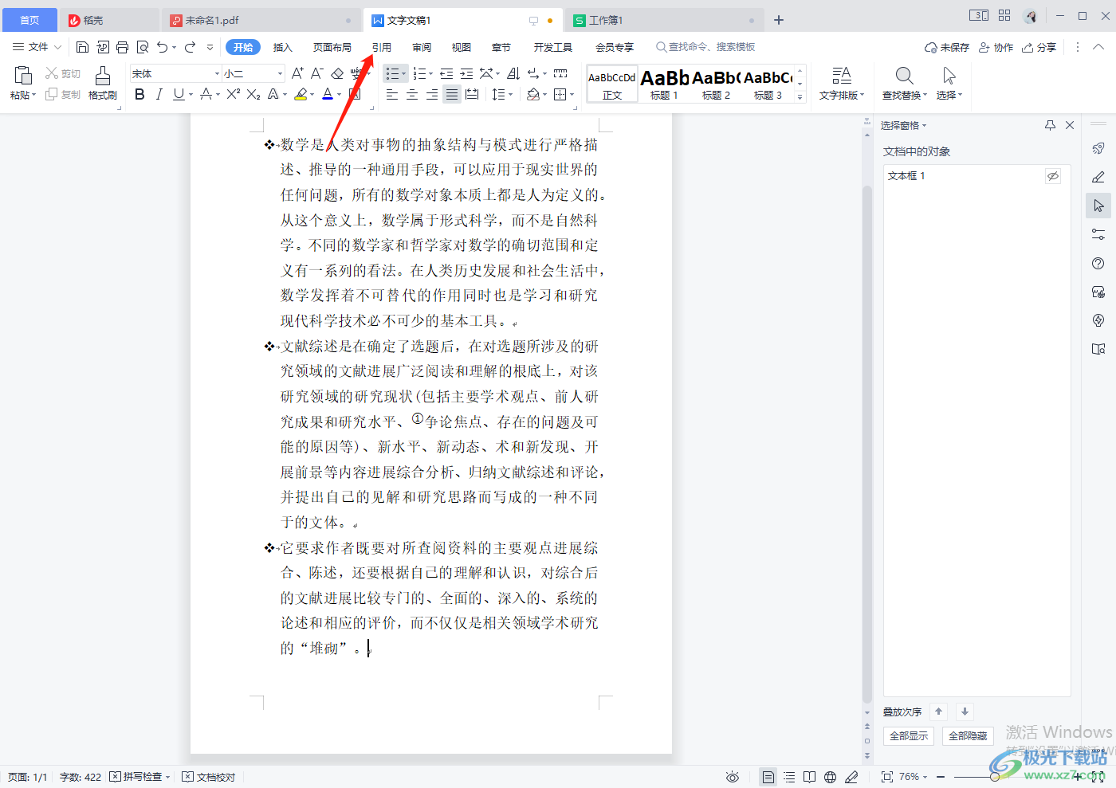Apply superscript X² formatting
This screenshot has width=1116, height=788.
[x=233, y=94]
